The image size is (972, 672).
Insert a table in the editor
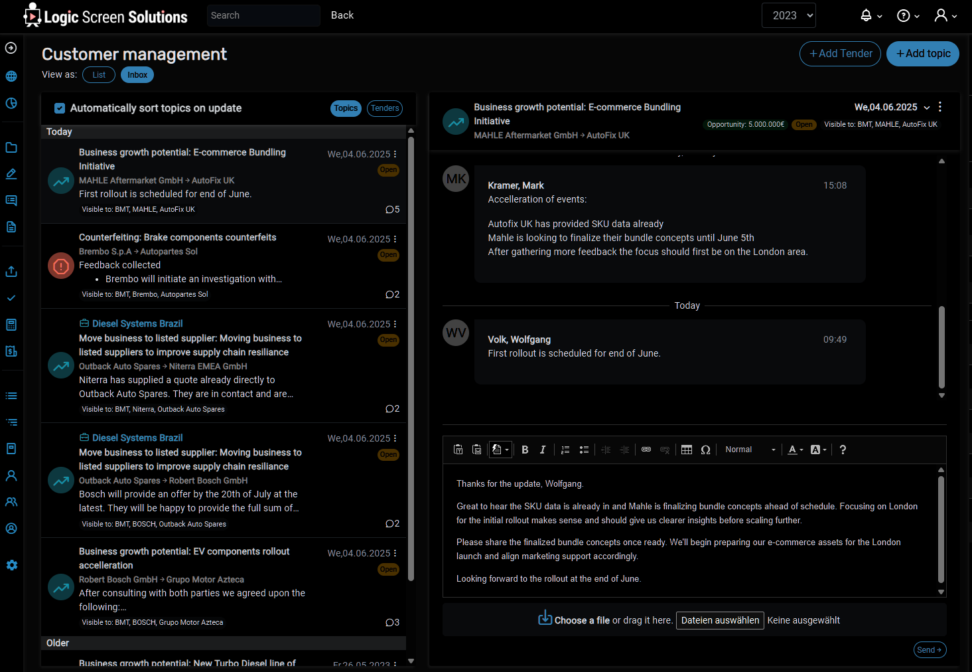tap(687, 450)
